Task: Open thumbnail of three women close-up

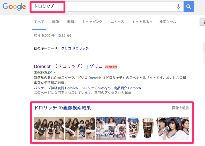Action: pos(174,128)
